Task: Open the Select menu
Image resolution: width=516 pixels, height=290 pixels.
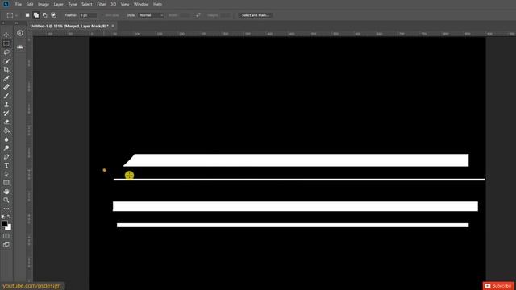Action: [87, 4]
